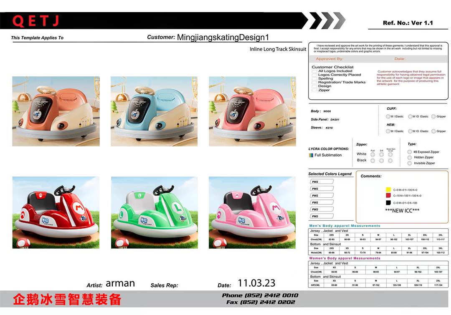Click women's hip value 97-102
Screen dimensions: 451x315
pos(376,285)
